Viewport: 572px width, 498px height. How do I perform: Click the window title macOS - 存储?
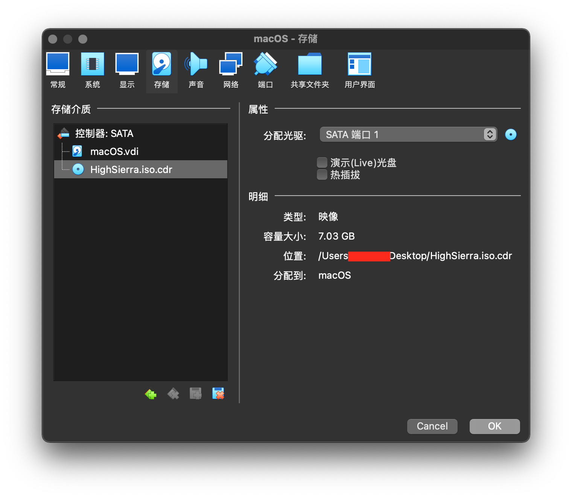(x=286, y=39)
